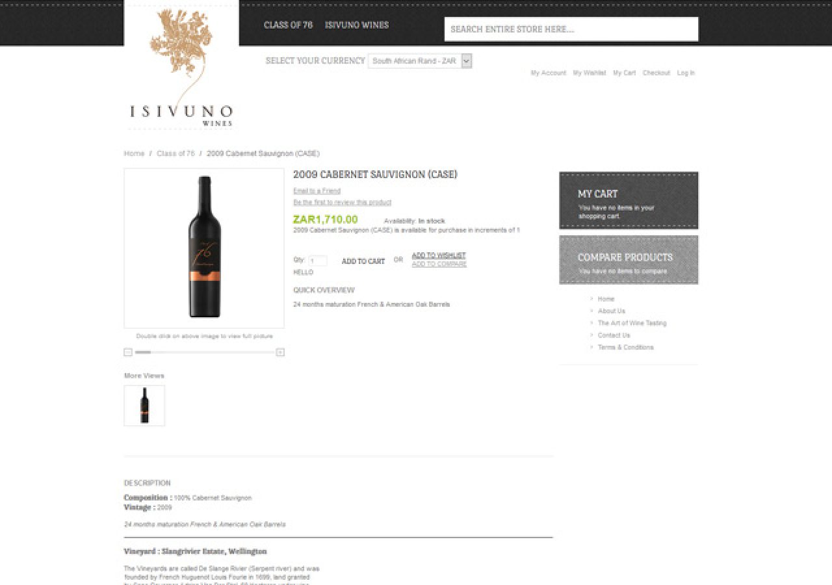Click the zoom-out minus icon under image
This screenshot has height=585, width=832.
tap(128, 352)
